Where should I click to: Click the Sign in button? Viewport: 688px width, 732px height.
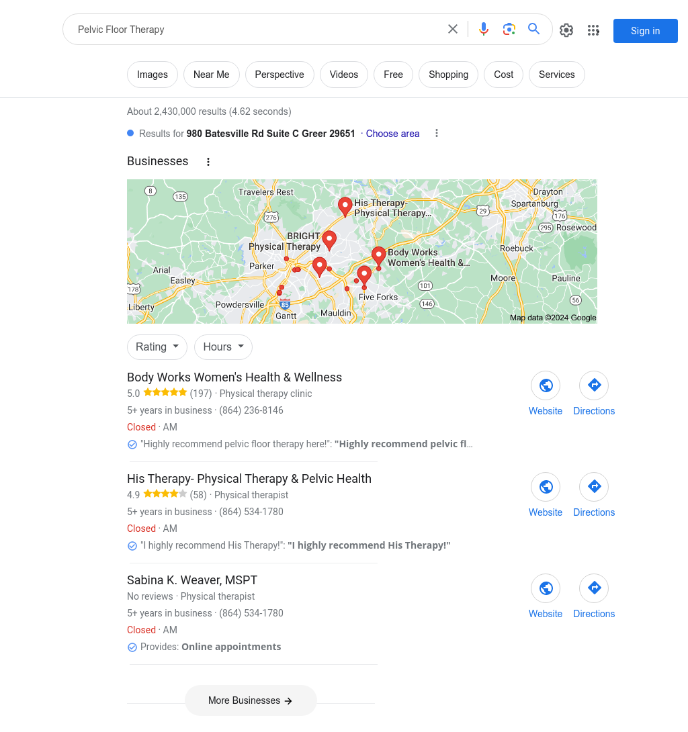pyautogui.click(x=645, y=31)
